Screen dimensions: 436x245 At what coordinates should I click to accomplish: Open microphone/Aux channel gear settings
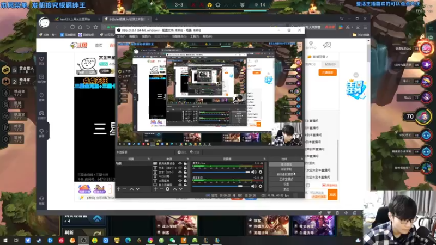[x=261, y=172]
